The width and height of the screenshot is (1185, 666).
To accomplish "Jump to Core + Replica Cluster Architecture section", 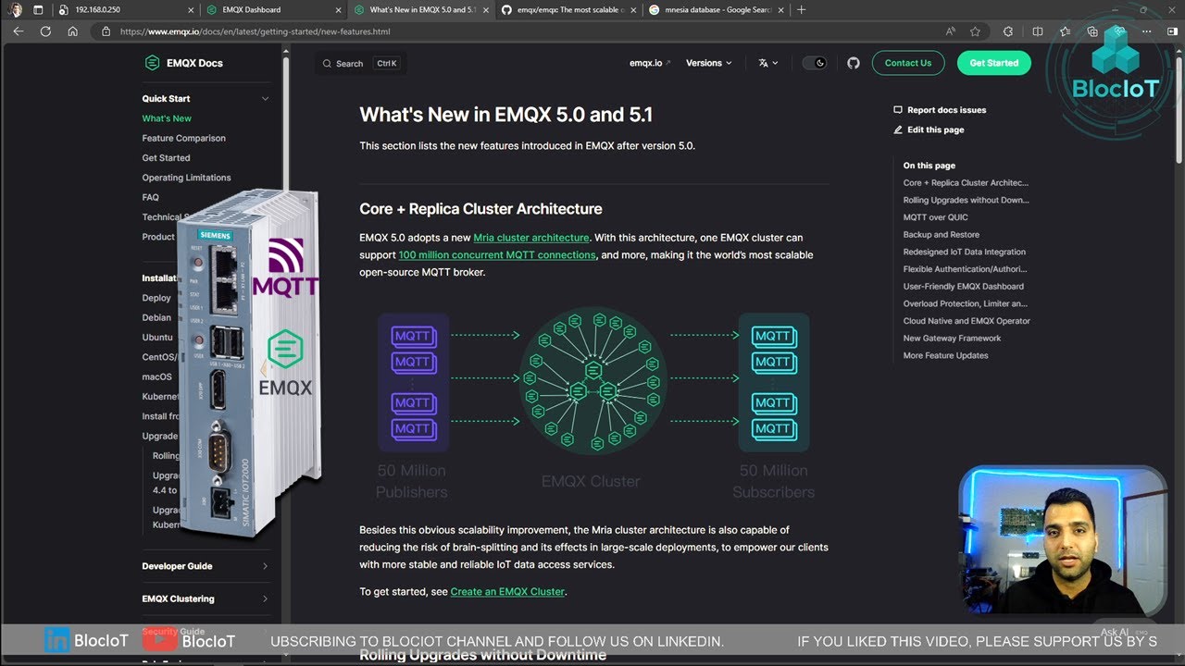I will click(x=966, y=183).
